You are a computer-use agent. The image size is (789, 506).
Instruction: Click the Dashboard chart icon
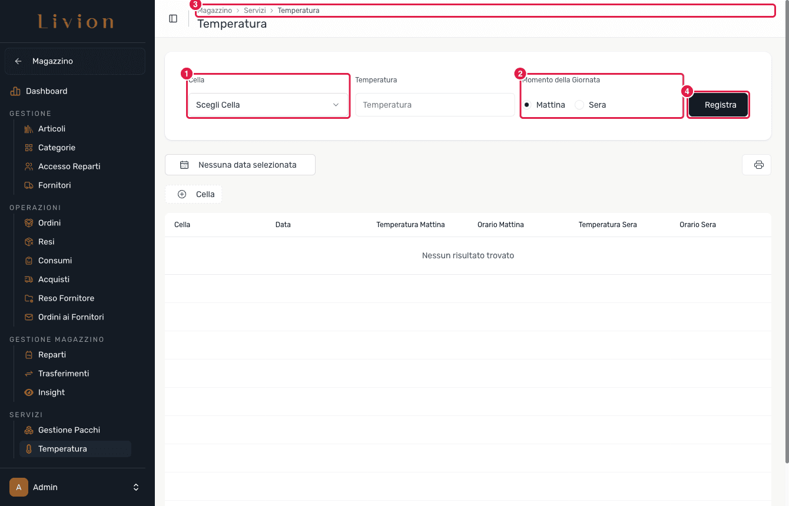coord(15,91)
